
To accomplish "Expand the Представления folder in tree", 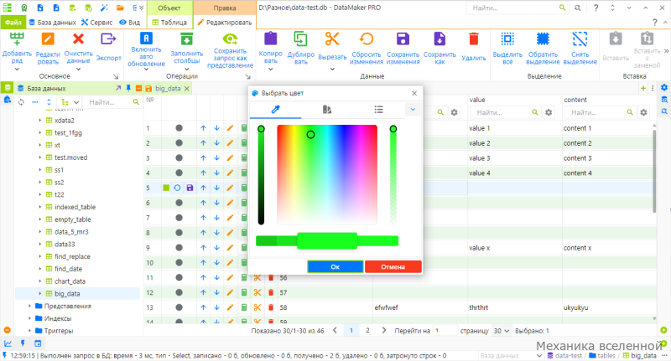I will [29, 306].
